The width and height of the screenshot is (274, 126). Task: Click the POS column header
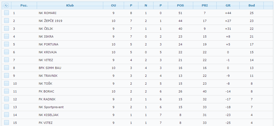coord(180,5)
